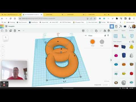Screen dimensions: 136x102
Task: Open a new browser tab
Action: [109, 14]
